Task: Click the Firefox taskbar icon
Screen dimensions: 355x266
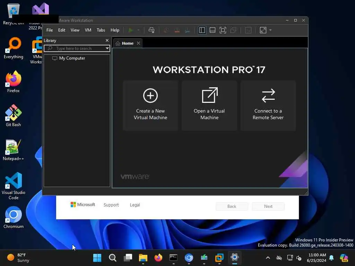Action: [x=158, y=258]
